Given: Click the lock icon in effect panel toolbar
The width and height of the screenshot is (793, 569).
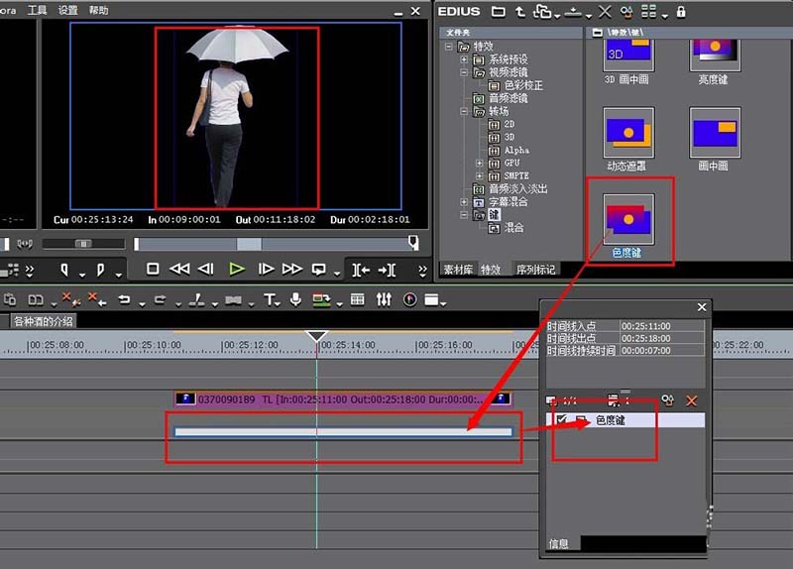Looking at the screenshot, I should tap(681, 12).
